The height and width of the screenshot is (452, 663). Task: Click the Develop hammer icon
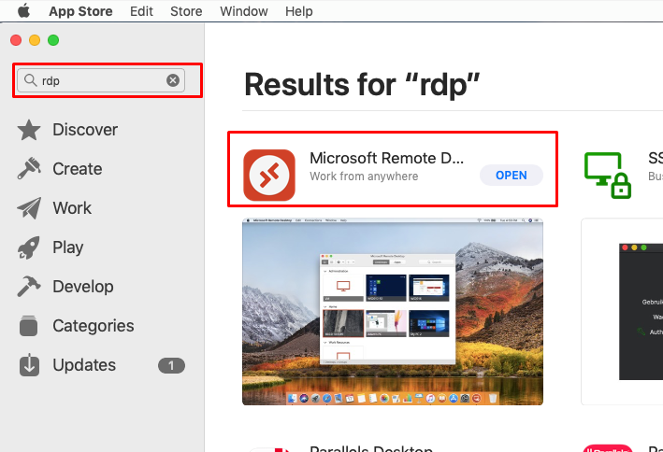click(29, 287)
